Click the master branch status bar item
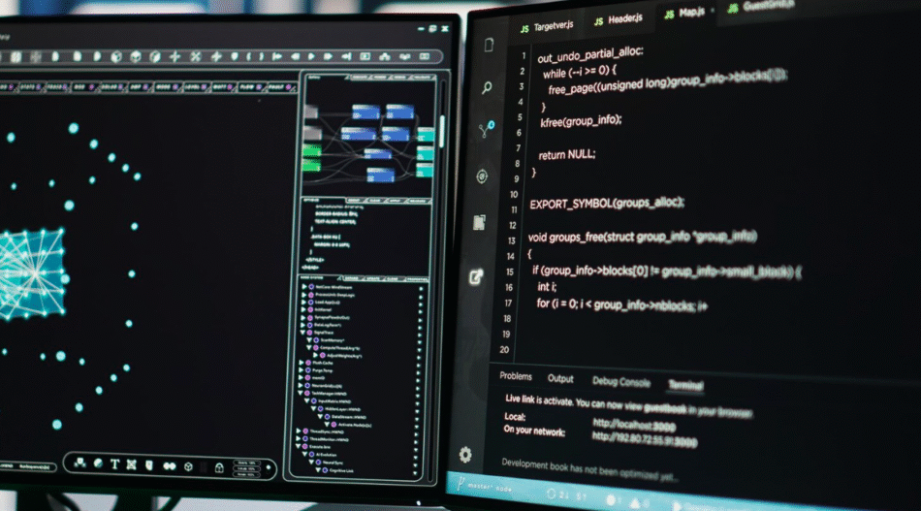This screenshot has width=921, height=511. tap(485, 487)
